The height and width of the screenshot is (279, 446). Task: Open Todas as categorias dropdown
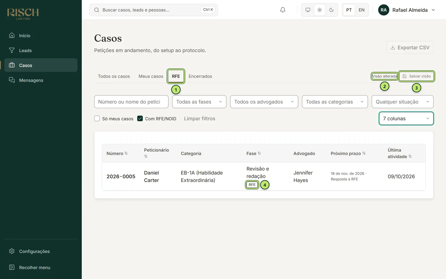tap(335, 102)
